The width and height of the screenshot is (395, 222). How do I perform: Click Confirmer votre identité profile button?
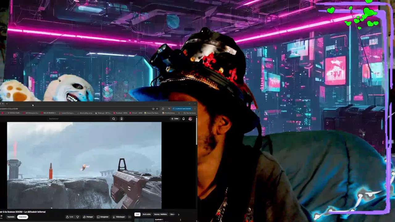(182, 109)
